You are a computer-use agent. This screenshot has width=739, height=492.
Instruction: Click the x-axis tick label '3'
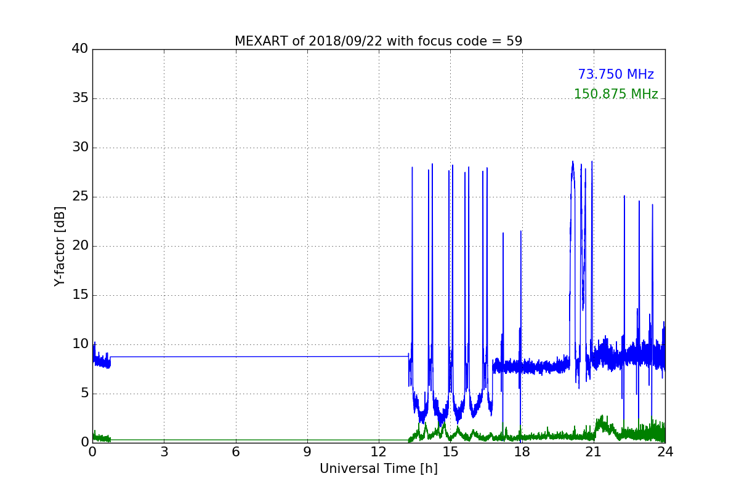pyautogui.click(x=164, y=452)
